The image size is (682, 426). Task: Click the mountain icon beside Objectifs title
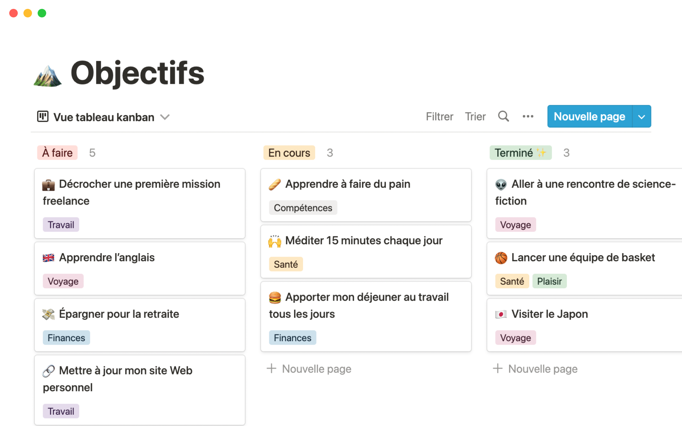point(48,76)
